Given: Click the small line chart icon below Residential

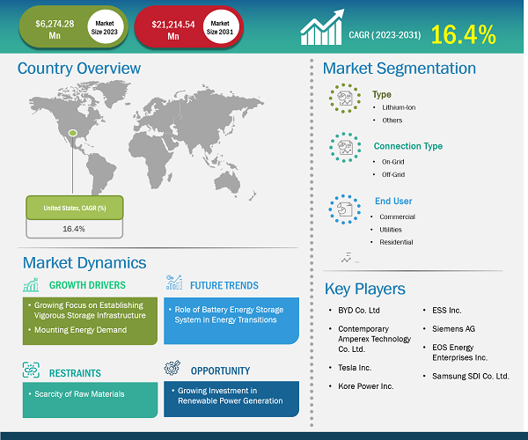Looking at the screenshot, I should (x=346, y=258).
